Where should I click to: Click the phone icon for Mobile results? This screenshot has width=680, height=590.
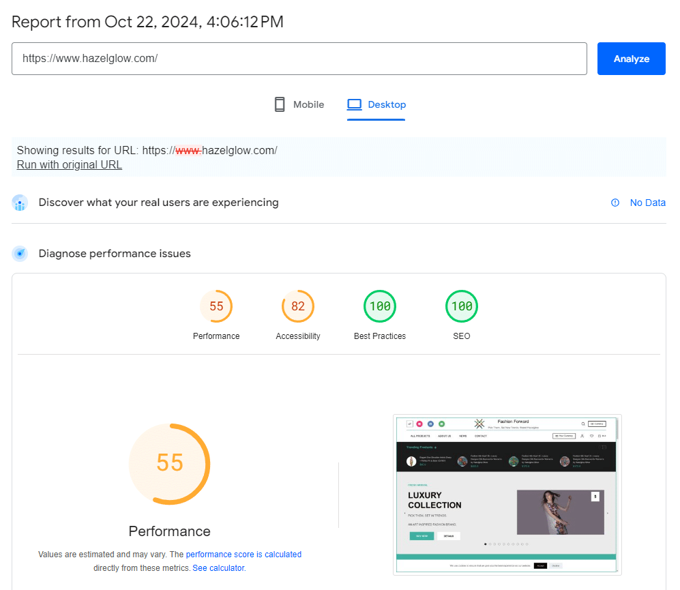coord(279,104)
